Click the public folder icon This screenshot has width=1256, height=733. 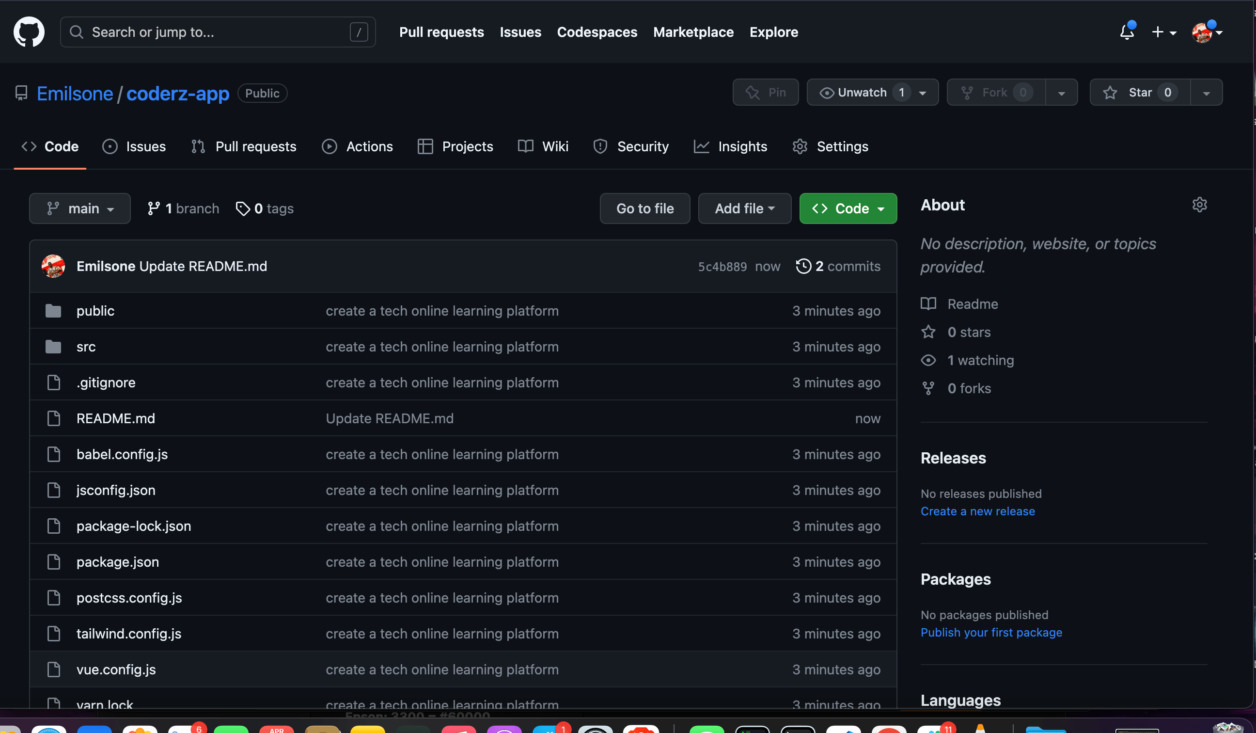53,311
